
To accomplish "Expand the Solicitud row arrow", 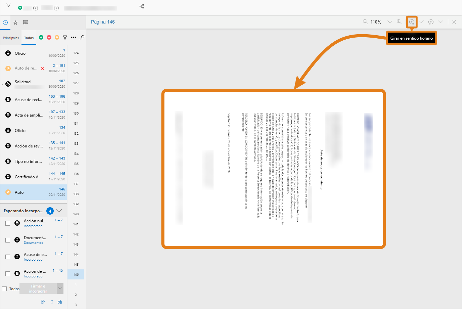I will (x=2, y=84).
